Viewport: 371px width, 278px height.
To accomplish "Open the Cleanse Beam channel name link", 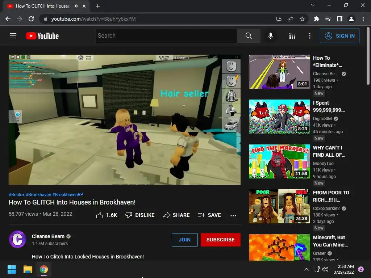I will tap(48, 236).
